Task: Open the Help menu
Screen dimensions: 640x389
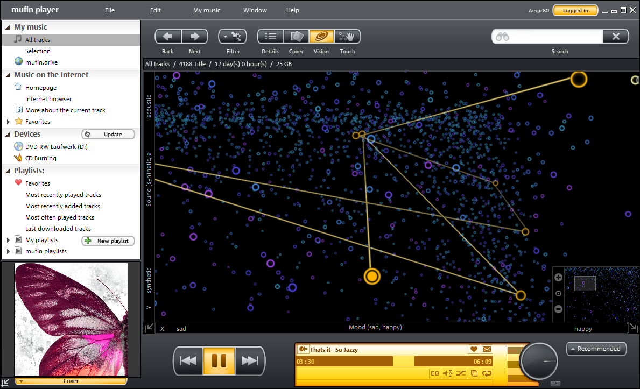Action: pos(293,10)
